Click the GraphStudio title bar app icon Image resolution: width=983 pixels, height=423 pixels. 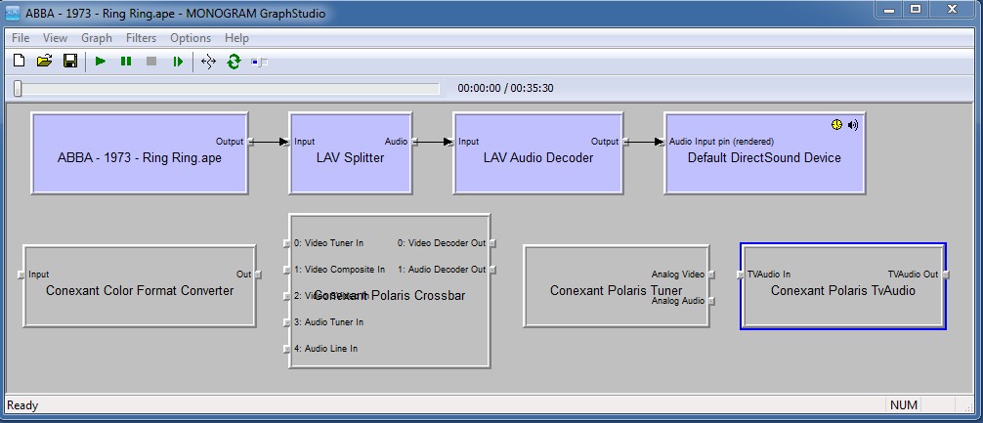[12, 13]
